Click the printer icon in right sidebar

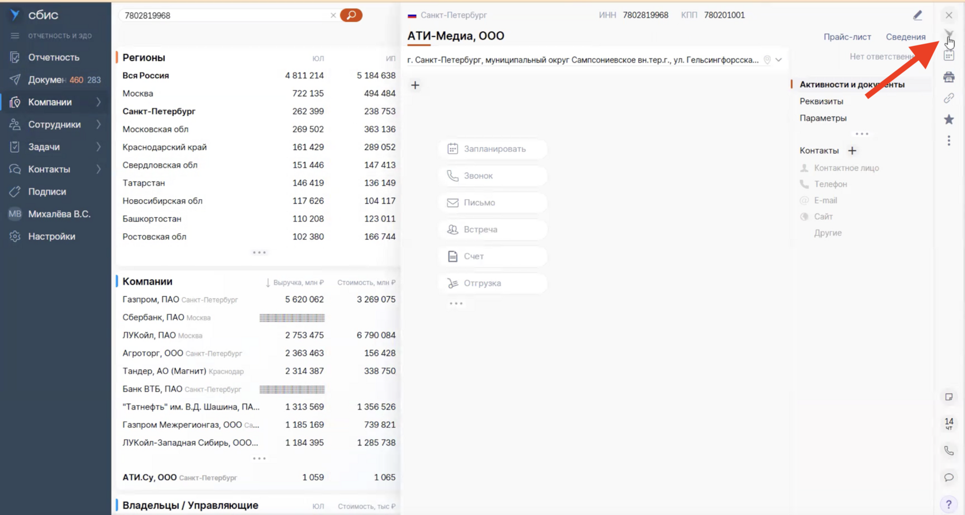(x=949, y=77)
